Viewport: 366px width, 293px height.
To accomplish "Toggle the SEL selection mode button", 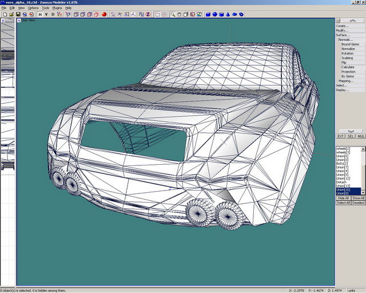I will 351,136.
